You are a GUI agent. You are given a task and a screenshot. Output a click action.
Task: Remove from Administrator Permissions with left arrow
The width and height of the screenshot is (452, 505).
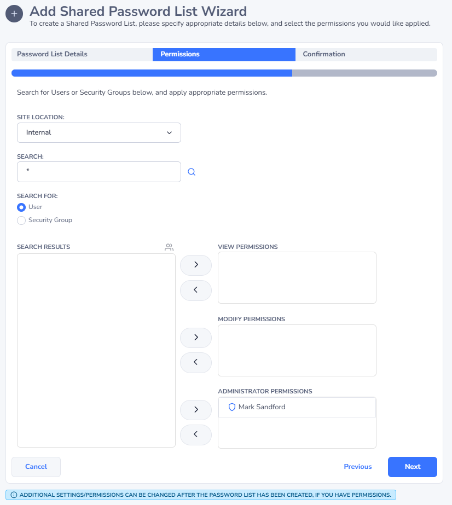tap(196, 435)
